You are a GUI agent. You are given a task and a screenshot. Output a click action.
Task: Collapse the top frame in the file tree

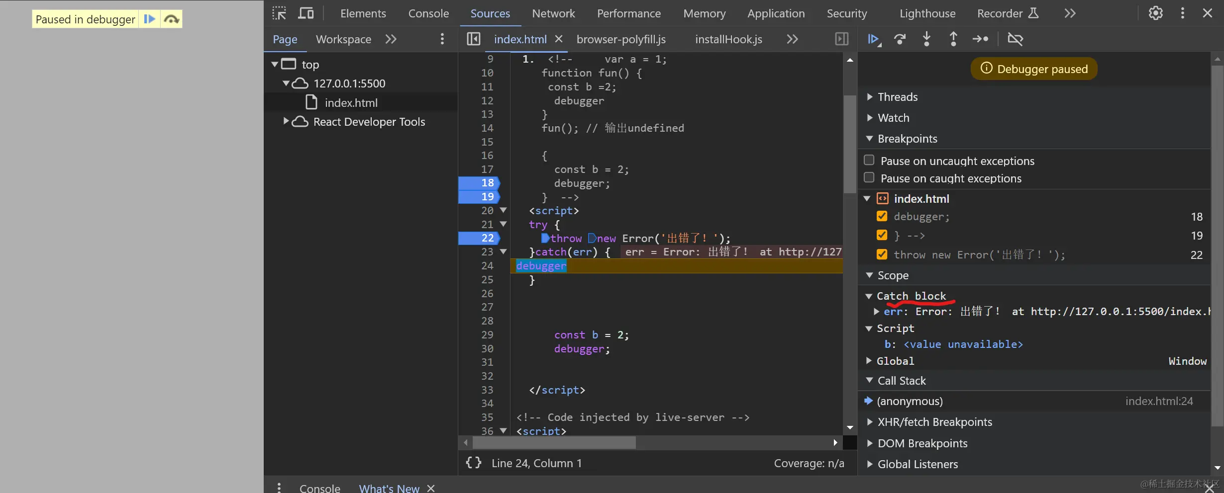274,64
